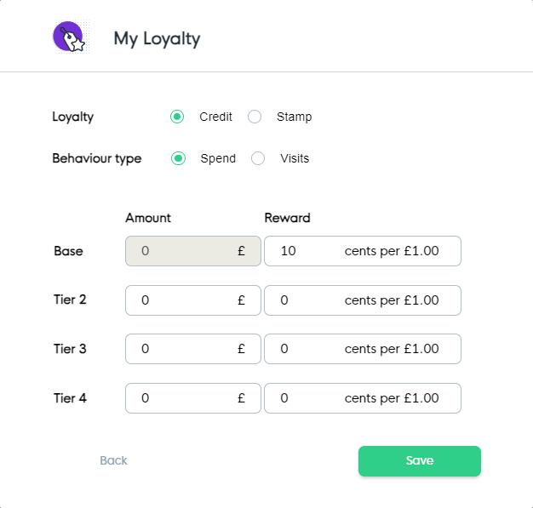533x508 pixels.
Task: Click the Tier 4 amount field
Action: pos(183,398)
